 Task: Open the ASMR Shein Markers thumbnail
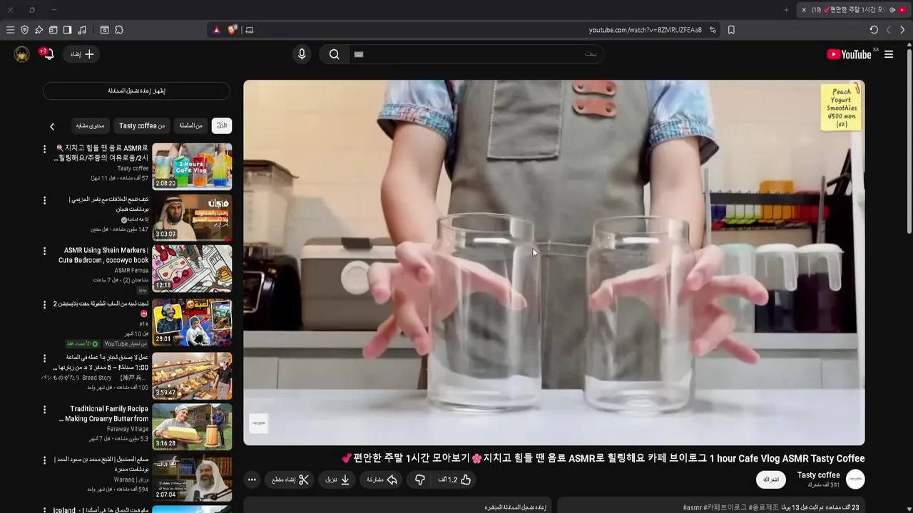point(192,269)
